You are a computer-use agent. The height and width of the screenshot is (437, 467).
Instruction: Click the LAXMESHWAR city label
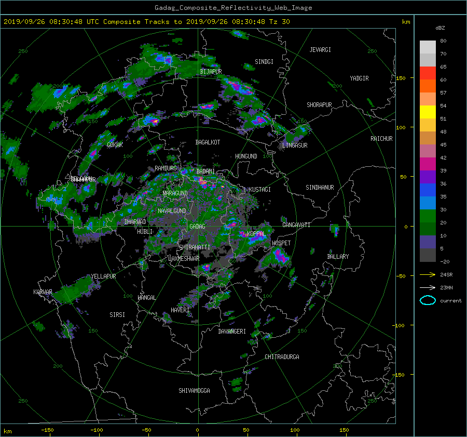click(x=184, y=259)
